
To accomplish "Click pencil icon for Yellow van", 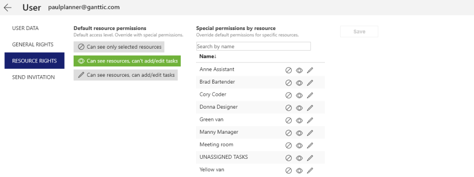I will [310, 171].
